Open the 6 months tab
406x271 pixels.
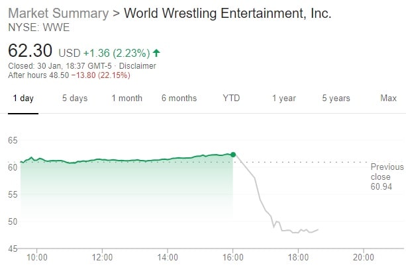coord(179,98)
